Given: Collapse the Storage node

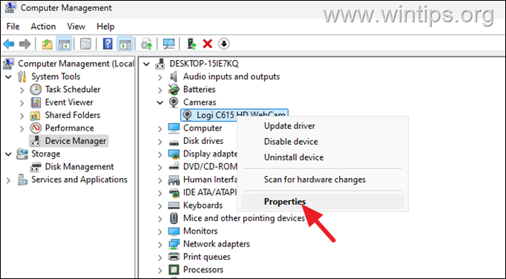Looking at the screenshot, I should tap(8, 154).
